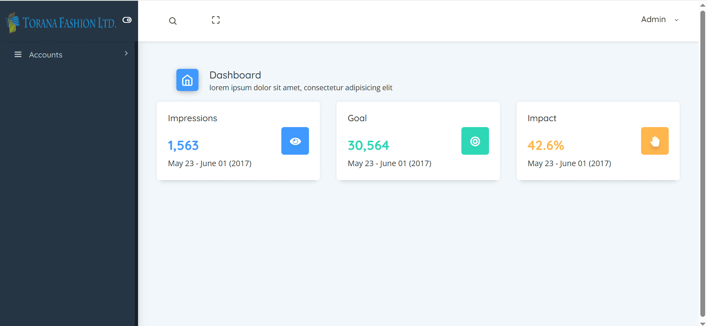Click the Impact card's date range text

569,164
